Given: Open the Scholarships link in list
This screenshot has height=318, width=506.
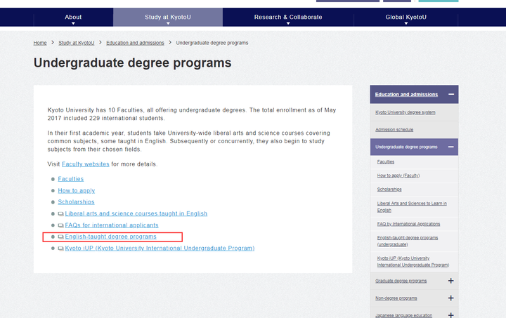Looking at the screenshot, I should point(76,202).
